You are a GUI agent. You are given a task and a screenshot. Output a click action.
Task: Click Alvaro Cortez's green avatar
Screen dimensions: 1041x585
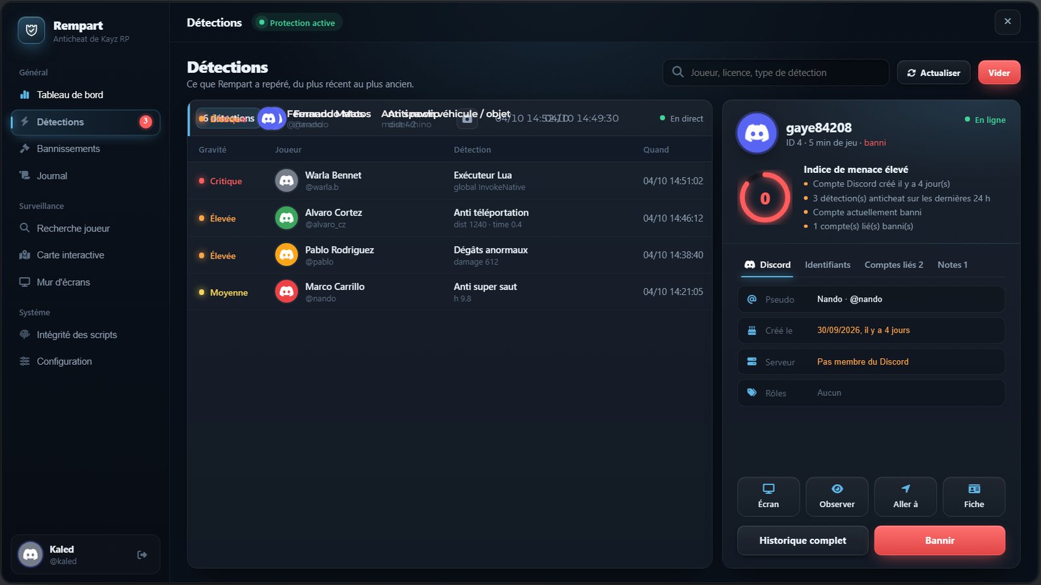tap(286, 218)
